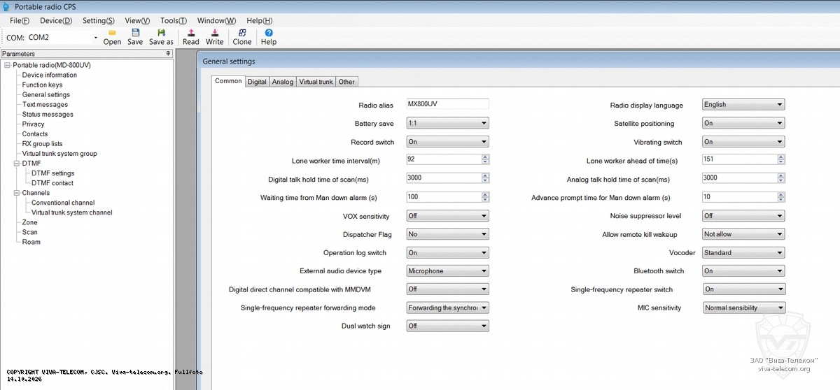This screenshot has width=840, height=390.
Task: Collapse the Portable radio(MD-800UV) tree node
Action: pos(7,65)
